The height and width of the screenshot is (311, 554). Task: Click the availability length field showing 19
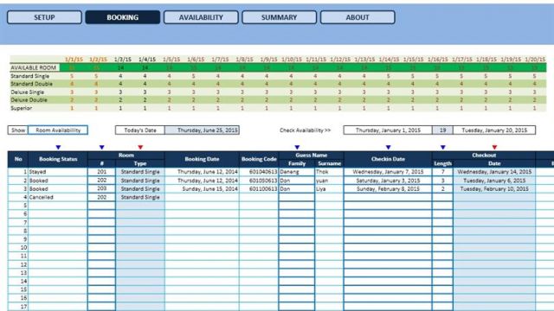click(x=442, y=130)
